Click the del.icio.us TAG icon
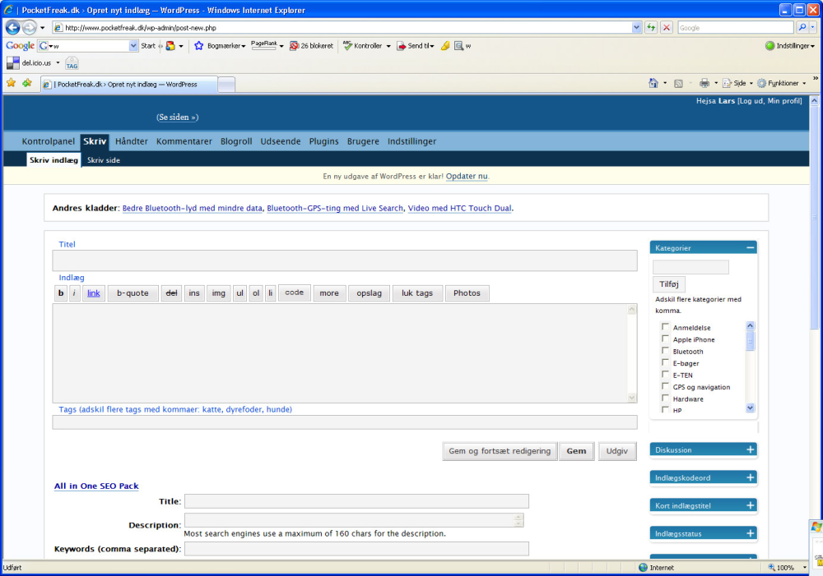The height and width of the screenshot is (576, 823). [x=72, y=63]
